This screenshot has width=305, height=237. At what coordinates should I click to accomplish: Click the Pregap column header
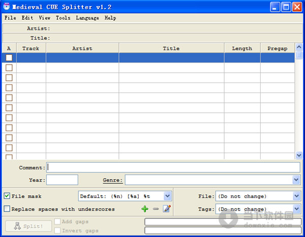(278, 48)
